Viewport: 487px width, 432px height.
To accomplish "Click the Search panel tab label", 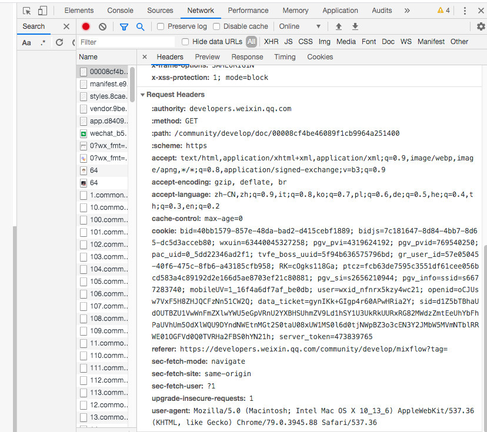I will [34, 26].
